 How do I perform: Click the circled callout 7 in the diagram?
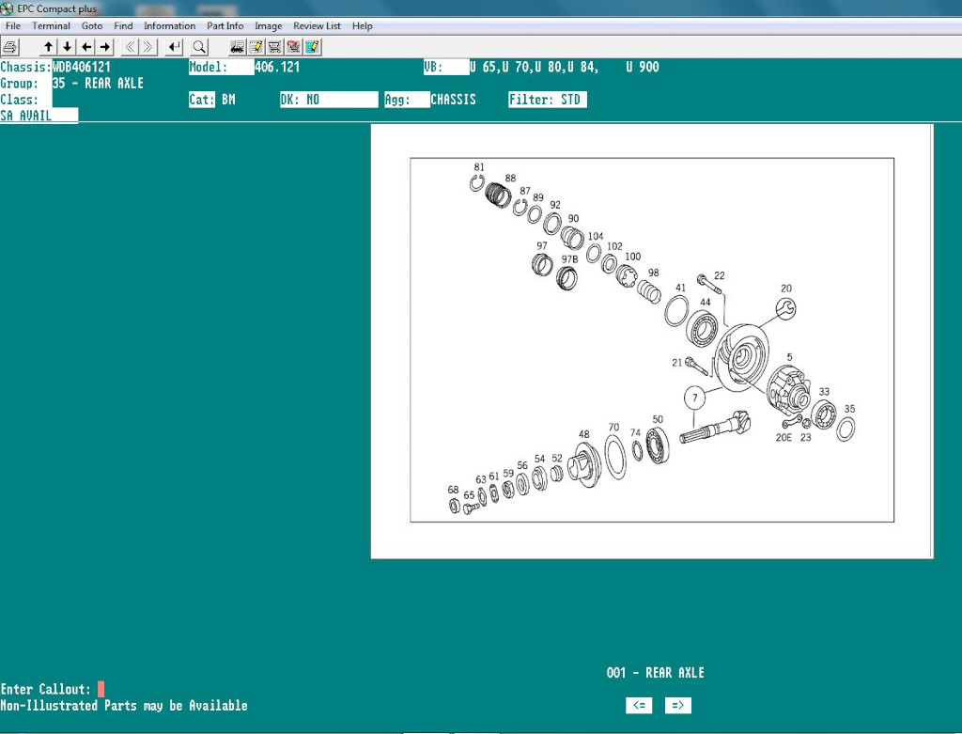coord(694,398)
